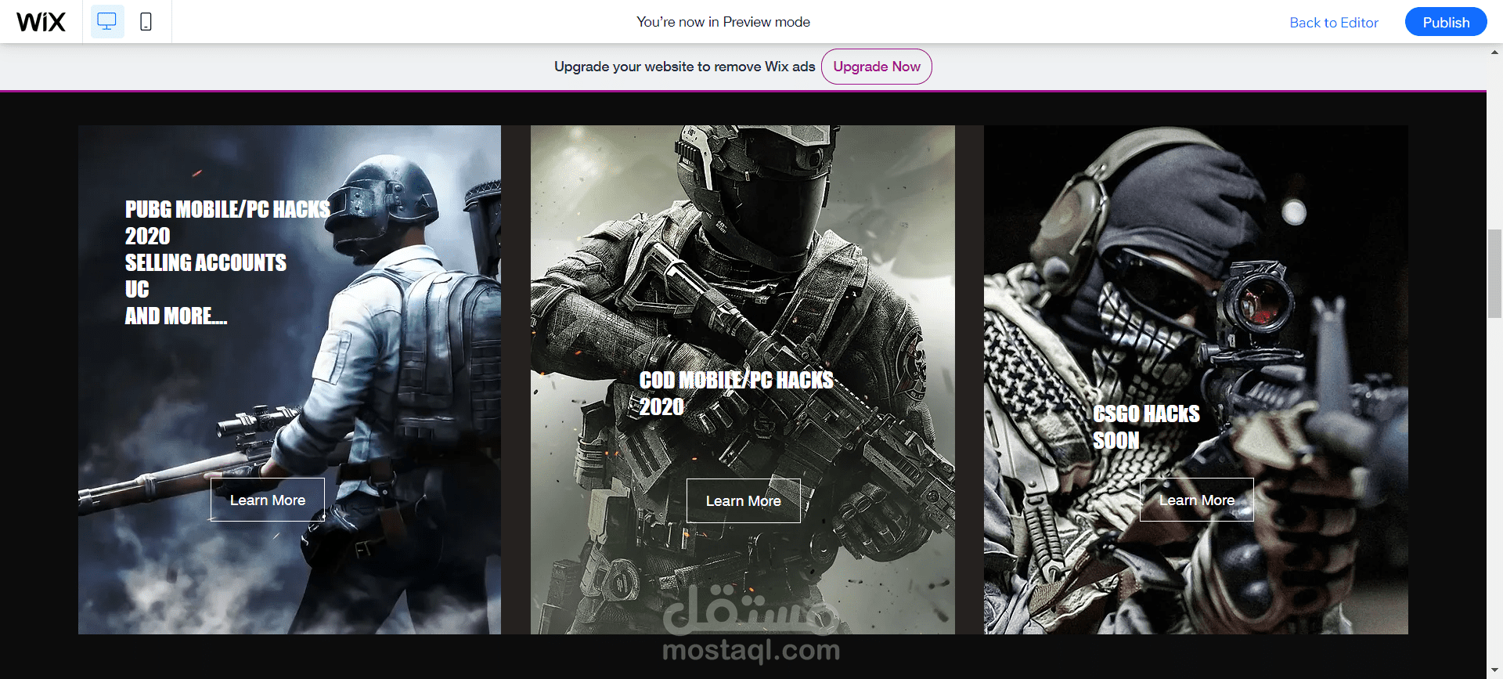Image resolution: width=1503 pixels, height=679 pixels.
Task: Open the CSGO Hacks card image
Action: [x=1195, y=380]
